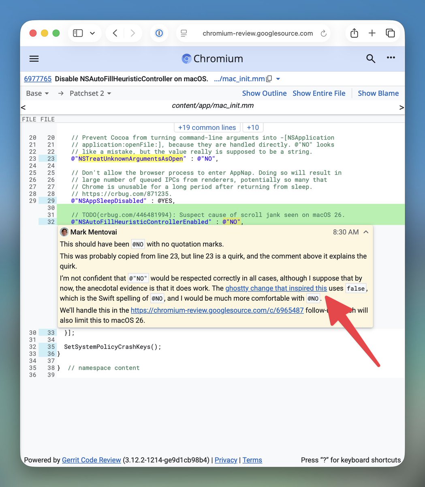Screen dimensions: 425x487
Task: Click the 8:30 AM comment timestamp
Action: point(346,232)
